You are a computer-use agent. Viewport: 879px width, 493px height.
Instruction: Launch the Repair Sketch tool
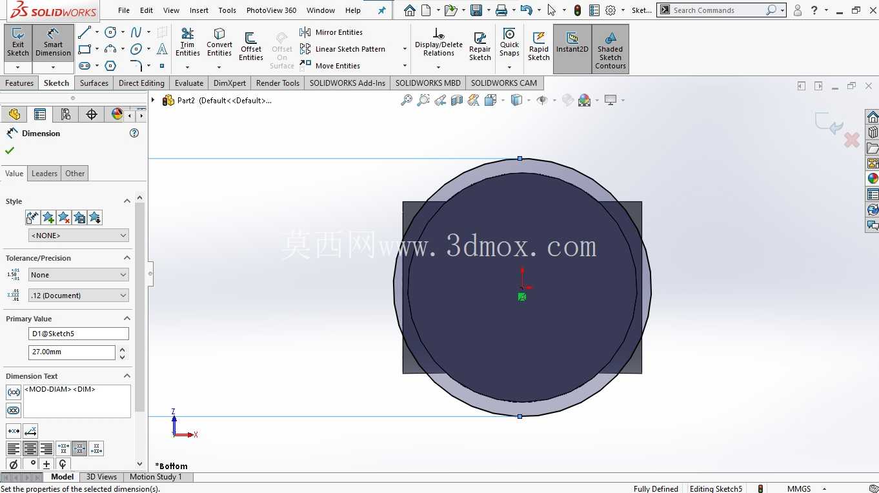pos(480,46)
